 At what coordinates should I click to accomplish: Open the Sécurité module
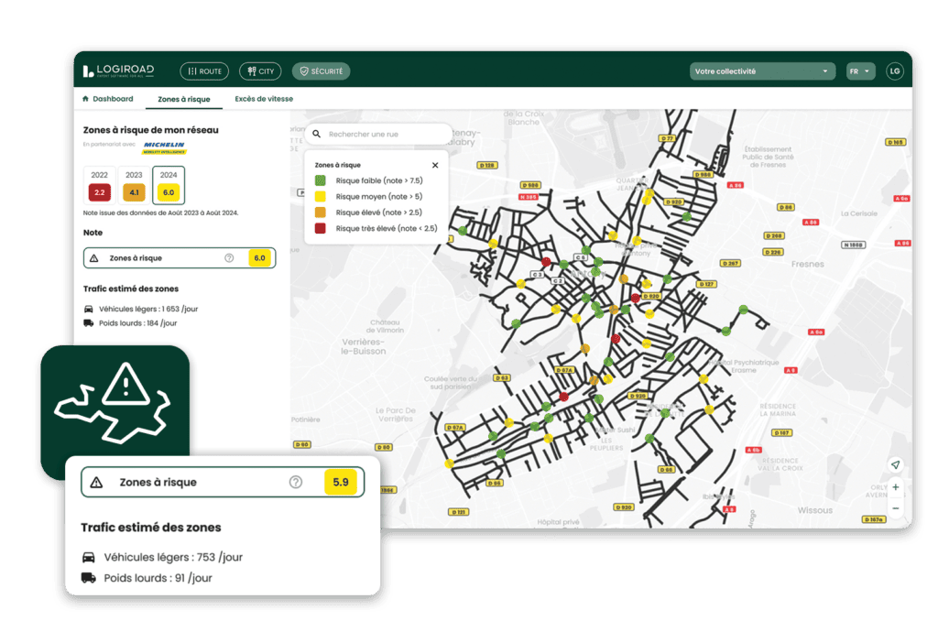click(x=321, y=71)
